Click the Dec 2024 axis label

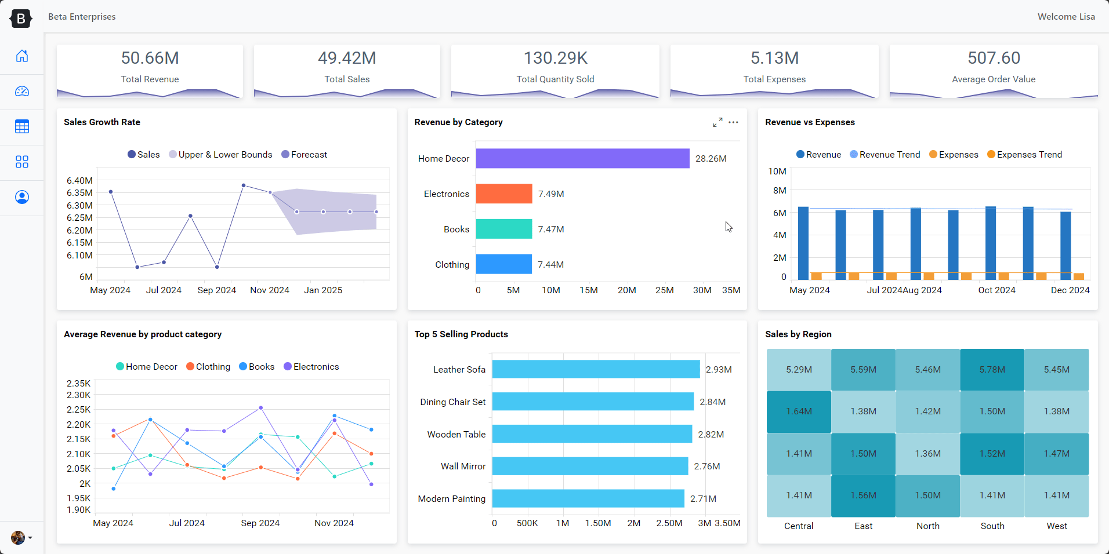click(x=1070, y=290)
